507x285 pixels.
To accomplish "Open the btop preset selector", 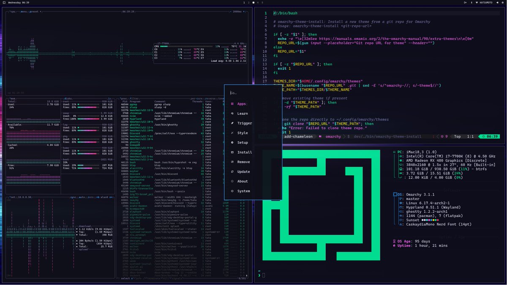I will coord(34,12).
